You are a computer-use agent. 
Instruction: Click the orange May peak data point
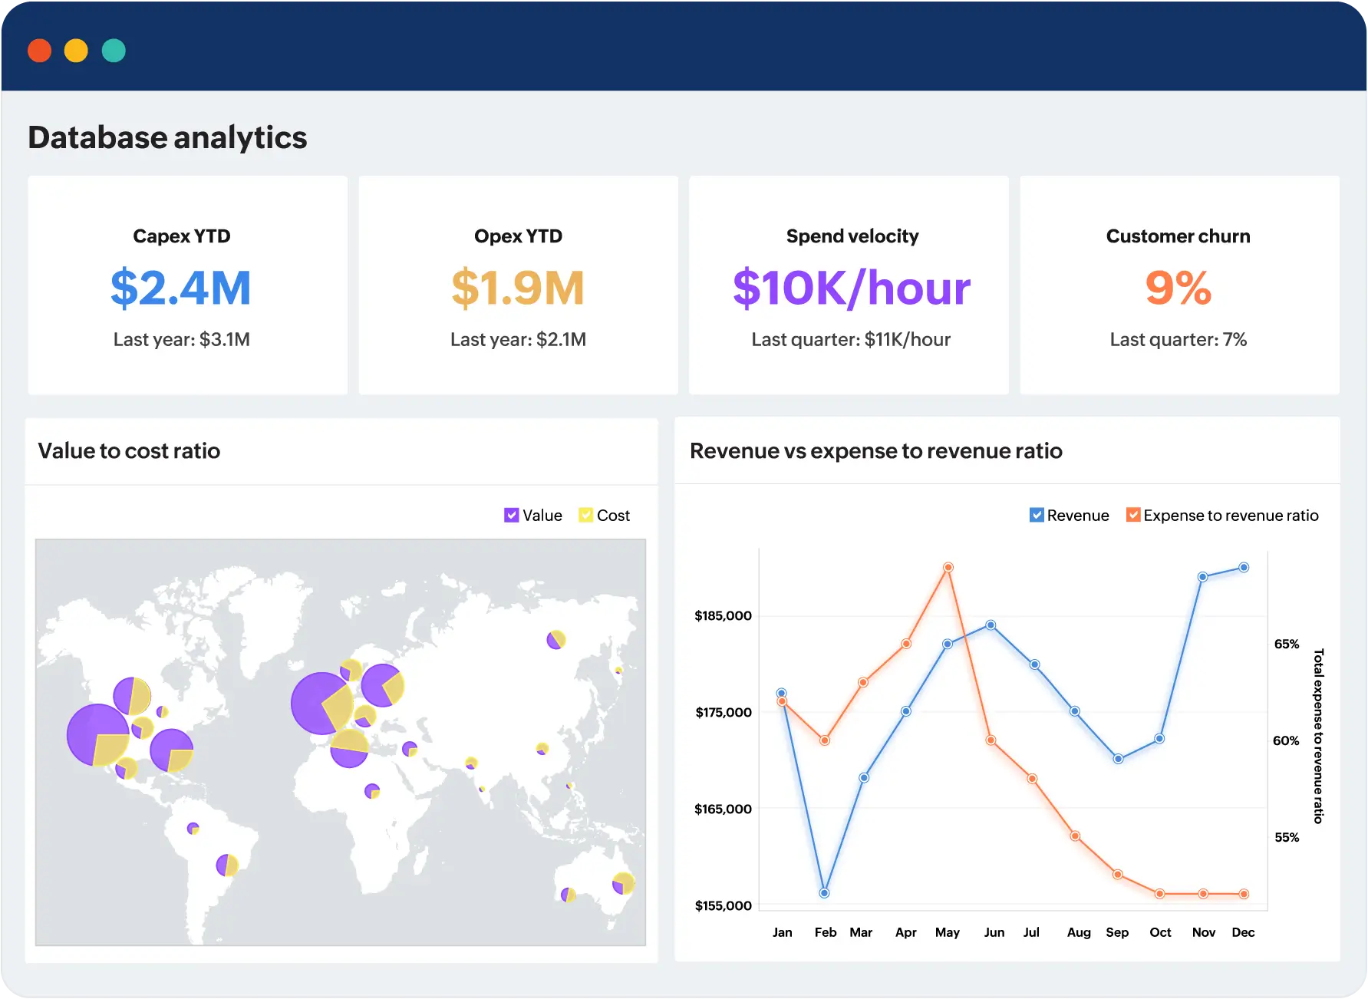click(948, 568)
